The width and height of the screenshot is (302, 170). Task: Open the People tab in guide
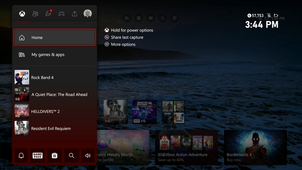click(x=35, y=14)
